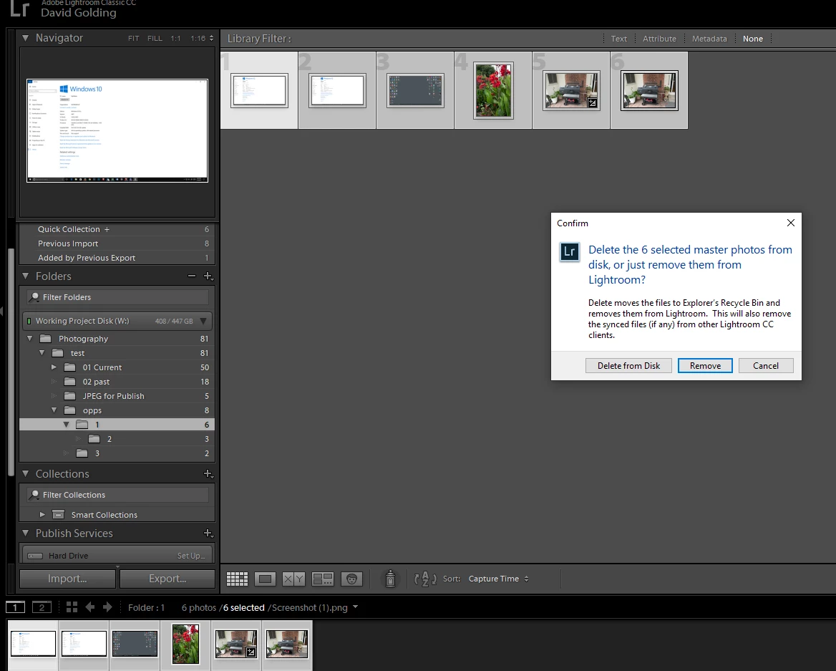Click the Filter Folders search field
Image resolution: width=836 pixels, height=671 pixels.
click(117, 297)
